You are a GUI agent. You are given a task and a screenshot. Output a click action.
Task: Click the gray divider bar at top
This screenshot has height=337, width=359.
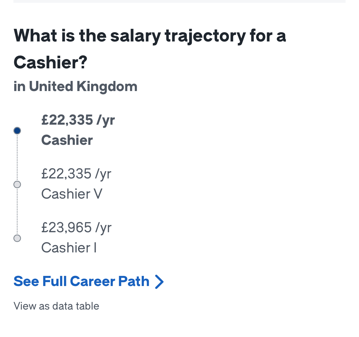(x=179, y=1)
